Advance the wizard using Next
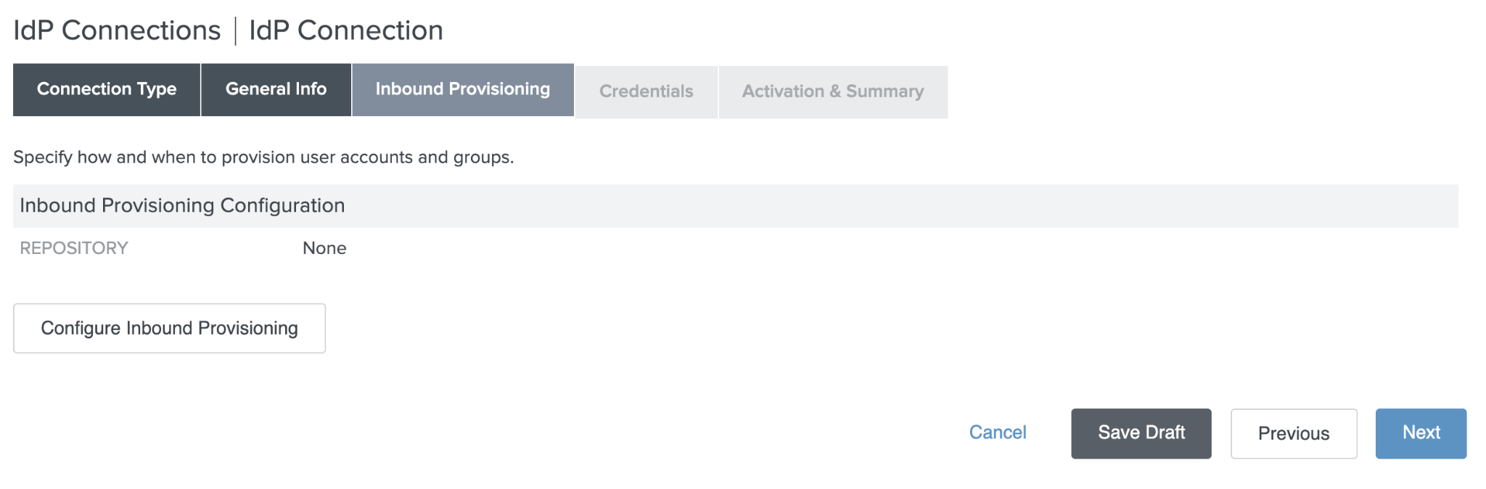The image size is (1486, 489). pyautogui.click(x=1420, y=433)
